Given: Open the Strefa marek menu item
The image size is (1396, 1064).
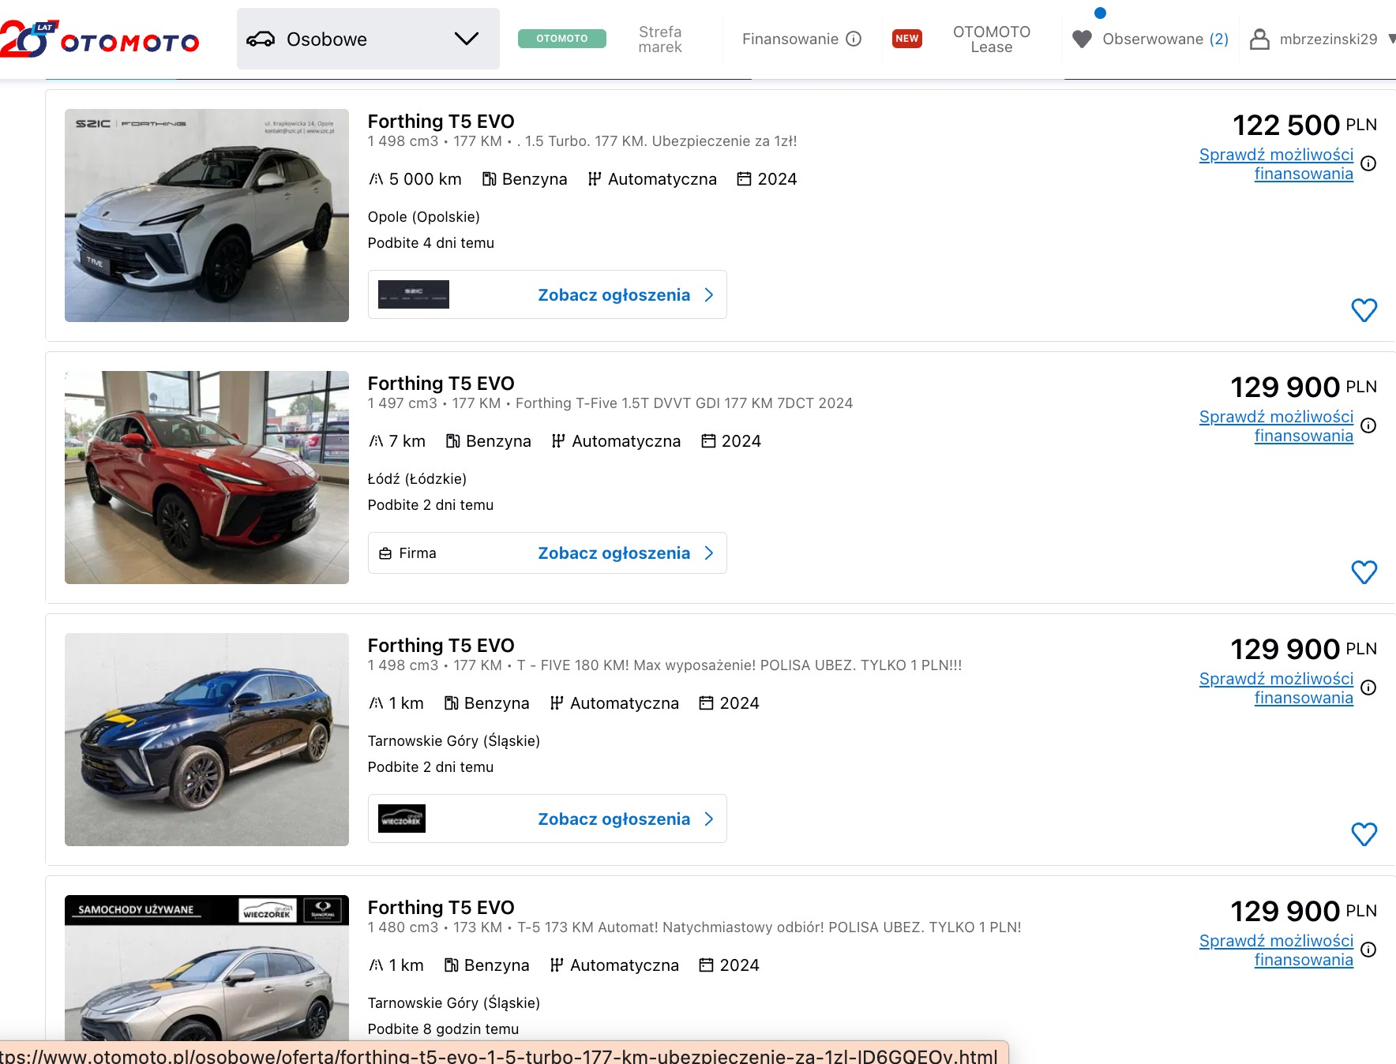Looking at the screenshot, I should click(x=659, y=39).
